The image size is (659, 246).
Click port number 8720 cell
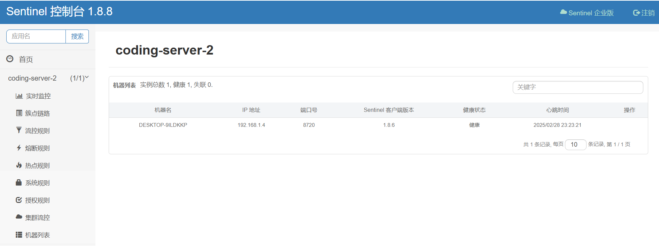(x=309, y=125)
